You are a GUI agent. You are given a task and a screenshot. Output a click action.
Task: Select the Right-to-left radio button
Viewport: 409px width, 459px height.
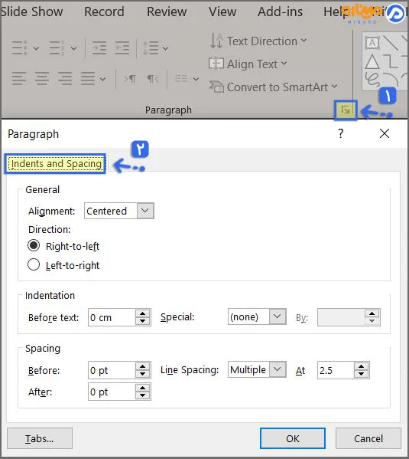34,246
